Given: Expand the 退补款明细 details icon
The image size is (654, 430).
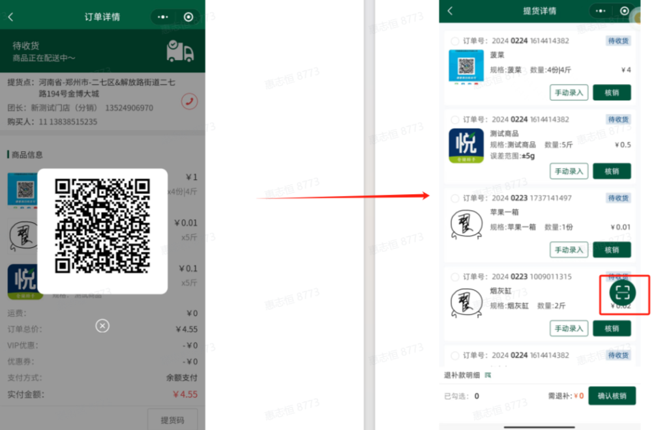Looking at the screenshot, I should coord(488,375).
